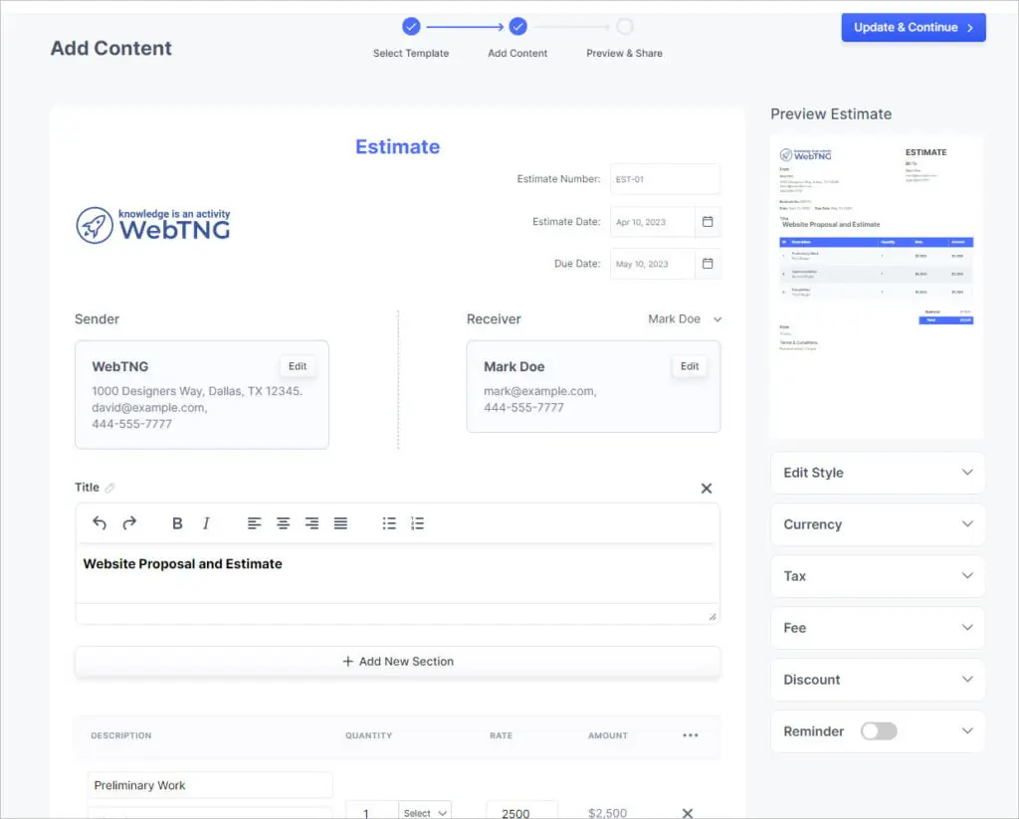Viewport: 1019px width, 819px height.
Task: Apply Italic formatting in the title editor
Action: pyautogui.click(x=206, y=522)
